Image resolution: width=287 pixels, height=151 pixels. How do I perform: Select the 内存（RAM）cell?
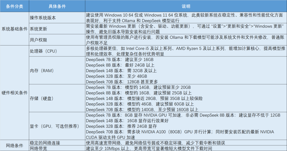(42, 70)
